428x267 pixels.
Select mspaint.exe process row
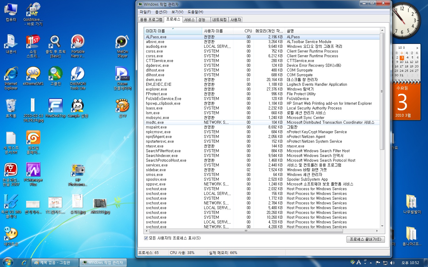click(x=262, y=127)
